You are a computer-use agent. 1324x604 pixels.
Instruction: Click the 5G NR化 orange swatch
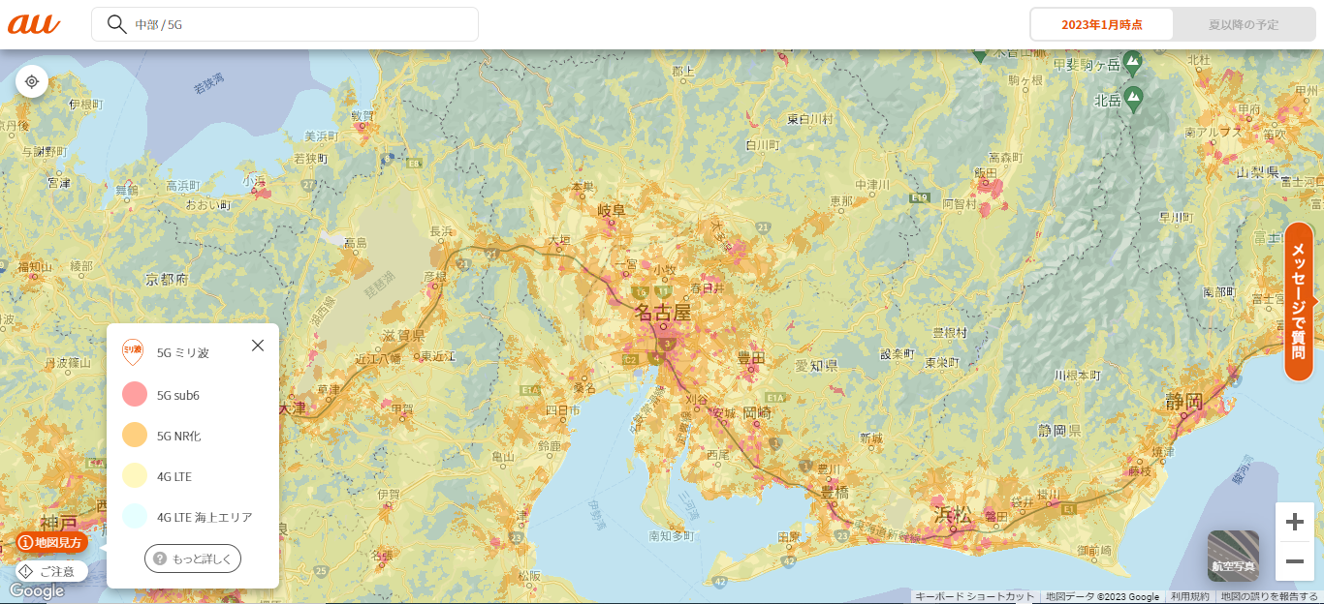[x=135, y=436]
